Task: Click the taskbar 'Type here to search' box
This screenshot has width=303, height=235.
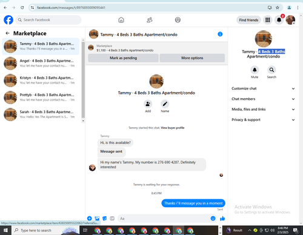Action: point(45,230)
